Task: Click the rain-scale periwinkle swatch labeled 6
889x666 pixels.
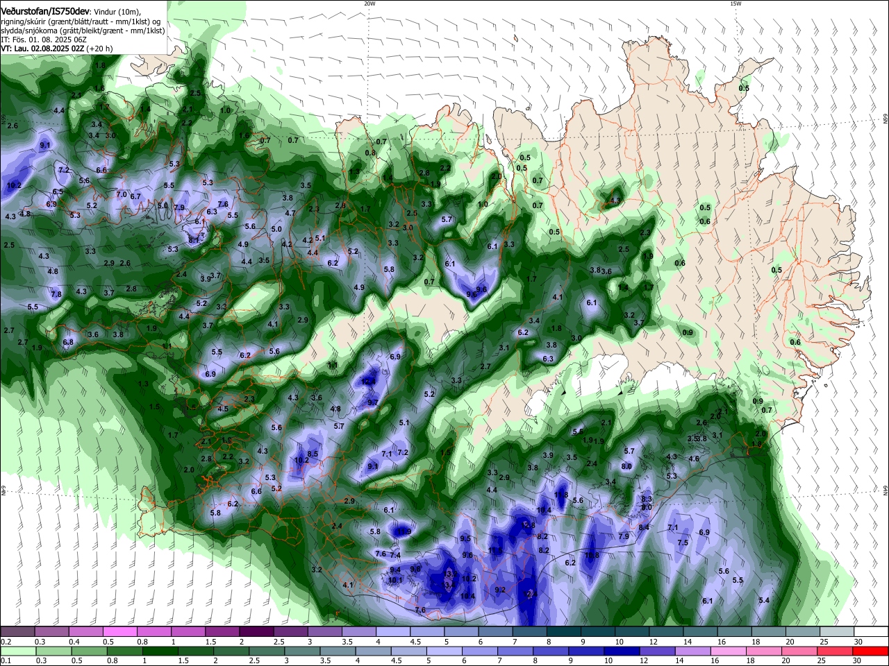Action: [x=480, y=651]
